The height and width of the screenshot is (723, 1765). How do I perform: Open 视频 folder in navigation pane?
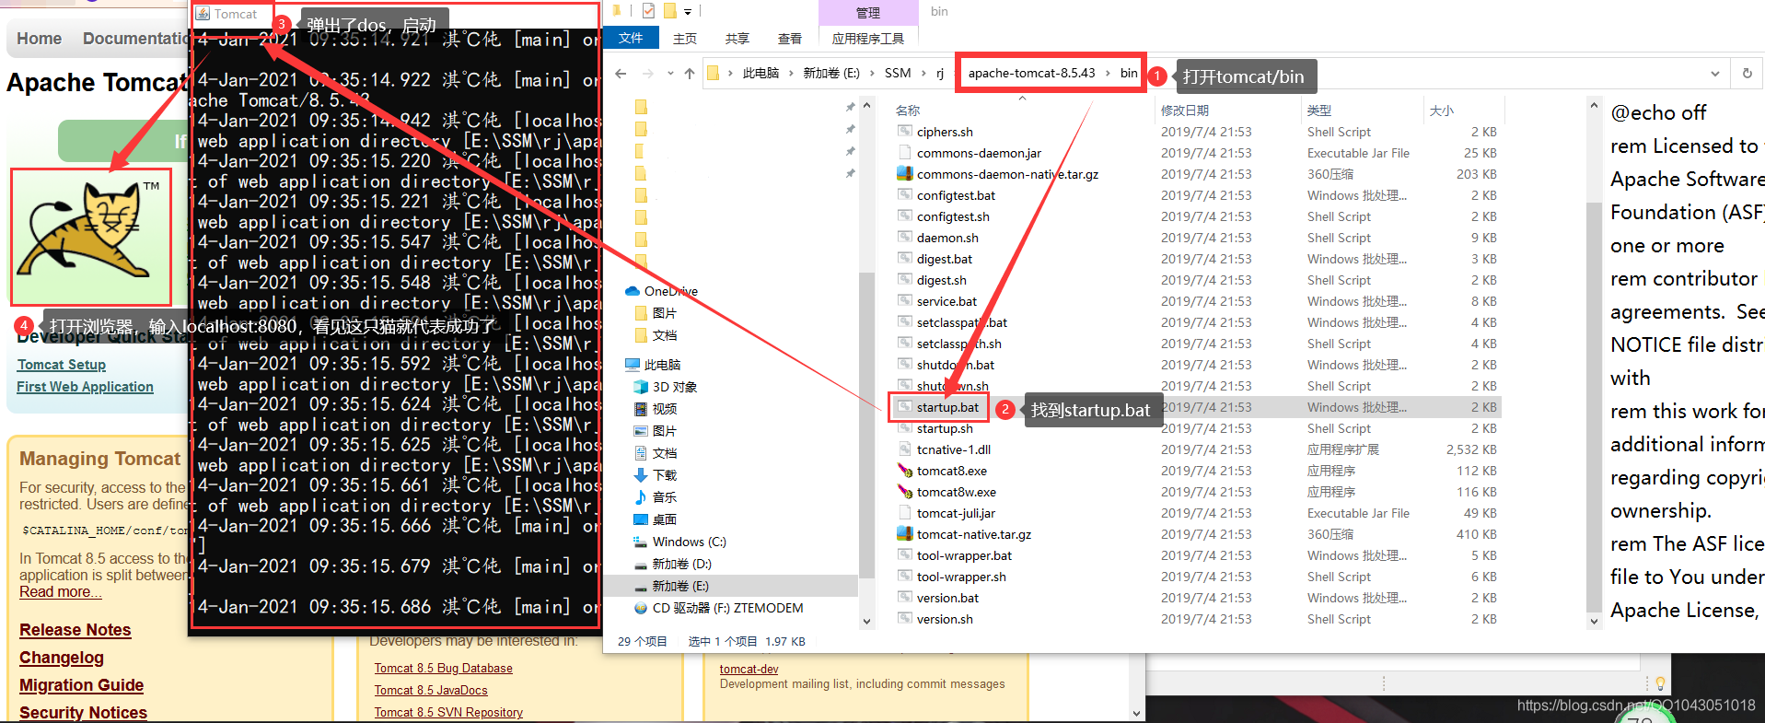[664, 409]
